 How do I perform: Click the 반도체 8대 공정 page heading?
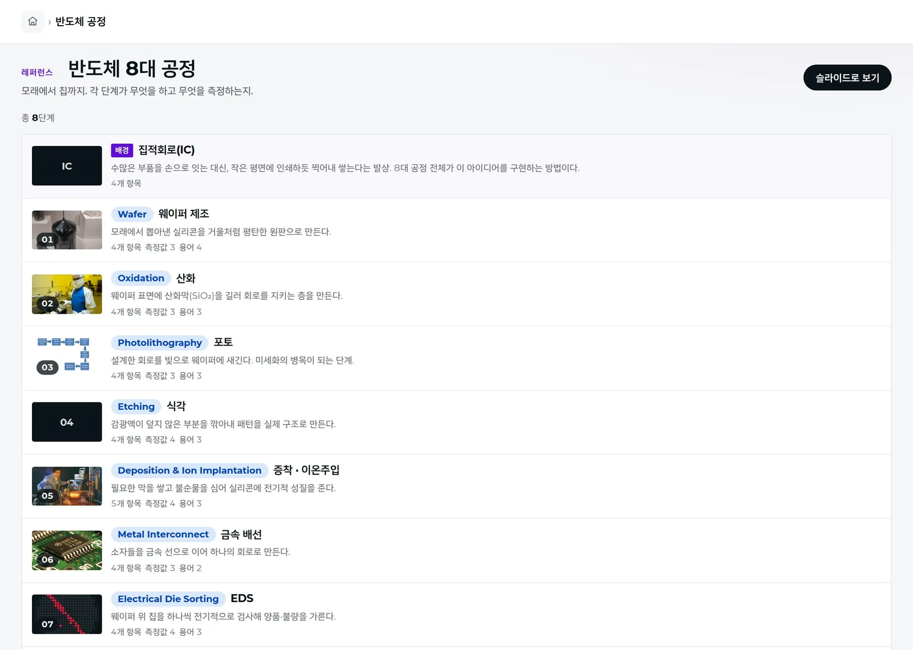(132, 69)
